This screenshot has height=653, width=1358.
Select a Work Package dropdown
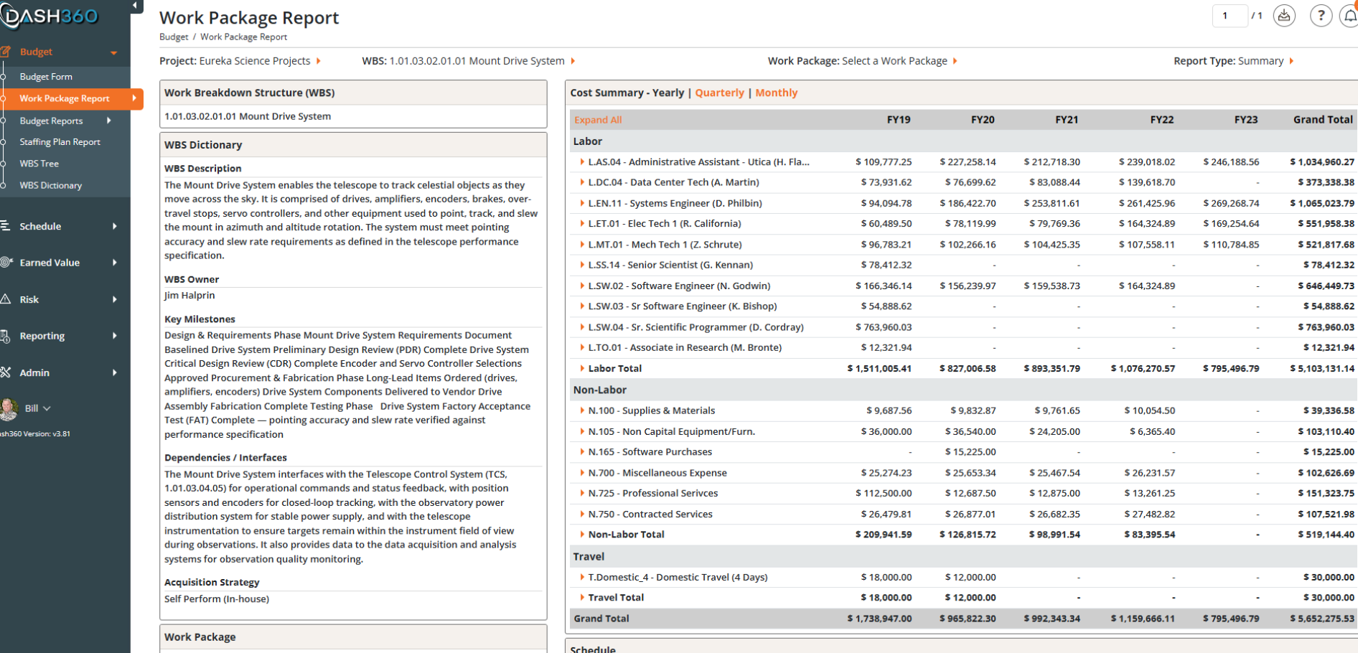pos(863,61)
